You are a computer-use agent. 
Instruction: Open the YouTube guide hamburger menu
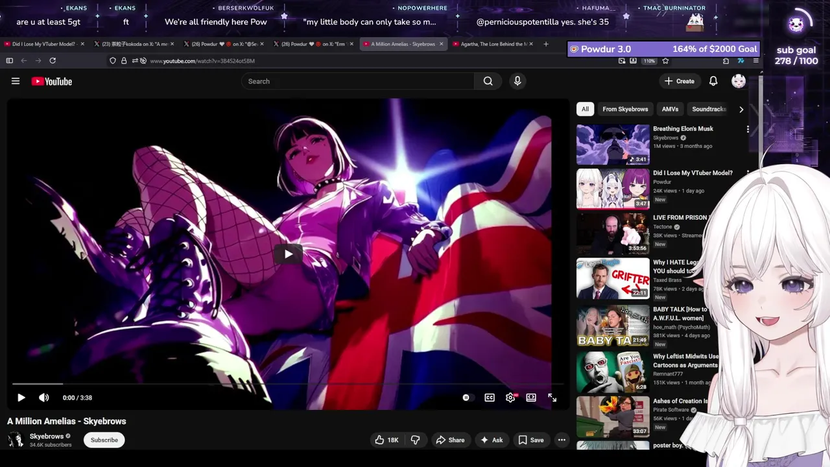pos(16,81)
